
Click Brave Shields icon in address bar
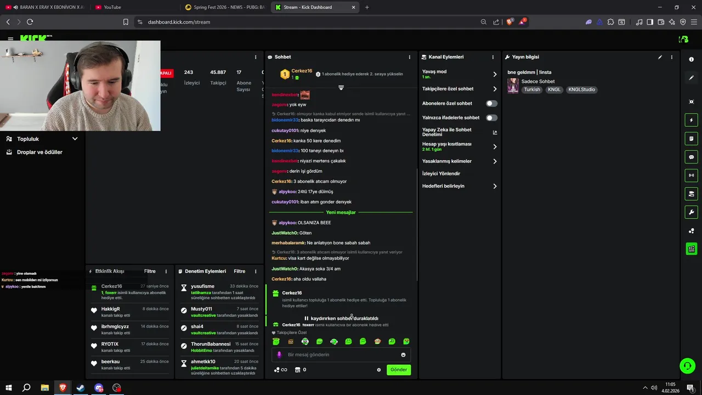(509, 22)
